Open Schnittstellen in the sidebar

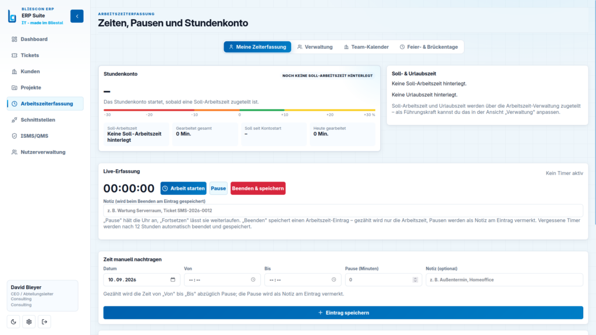point(45,120)
